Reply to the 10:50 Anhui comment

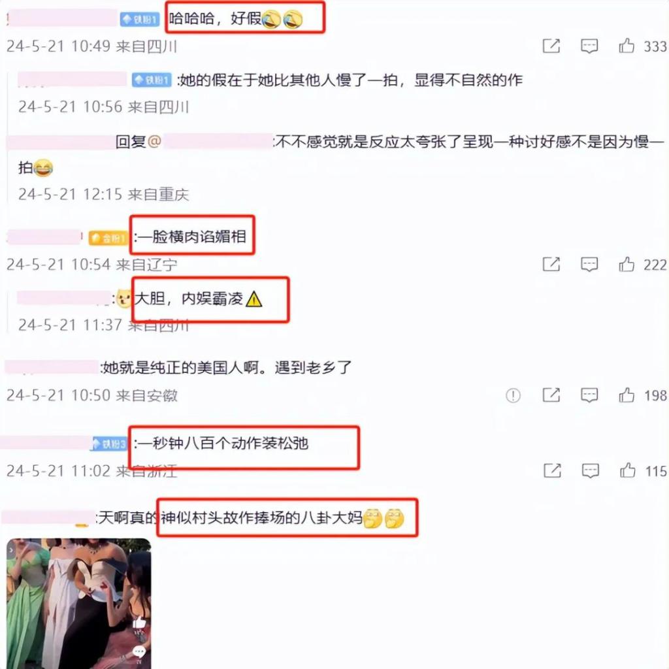(x=589, y=395)
